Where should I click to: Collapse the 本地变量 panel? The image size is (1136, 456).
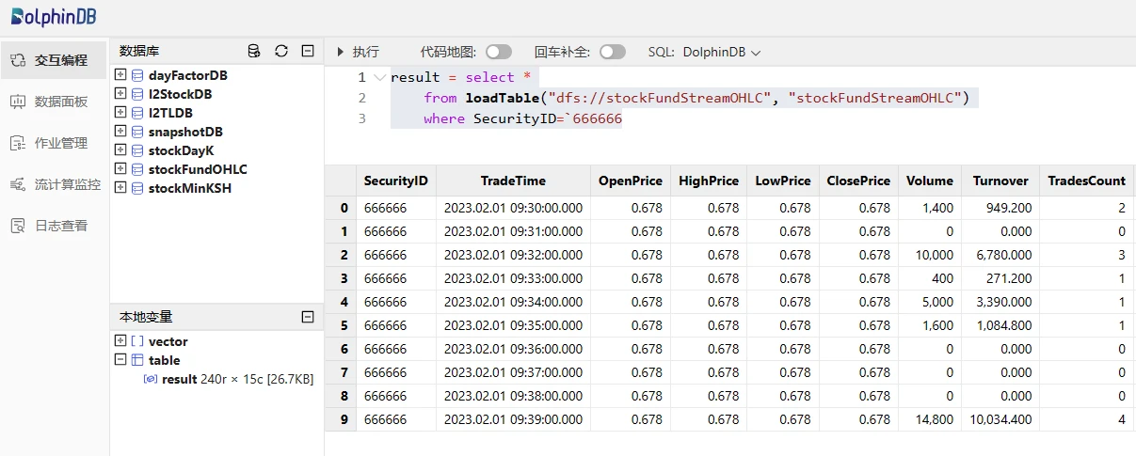[x=308, y=318]
